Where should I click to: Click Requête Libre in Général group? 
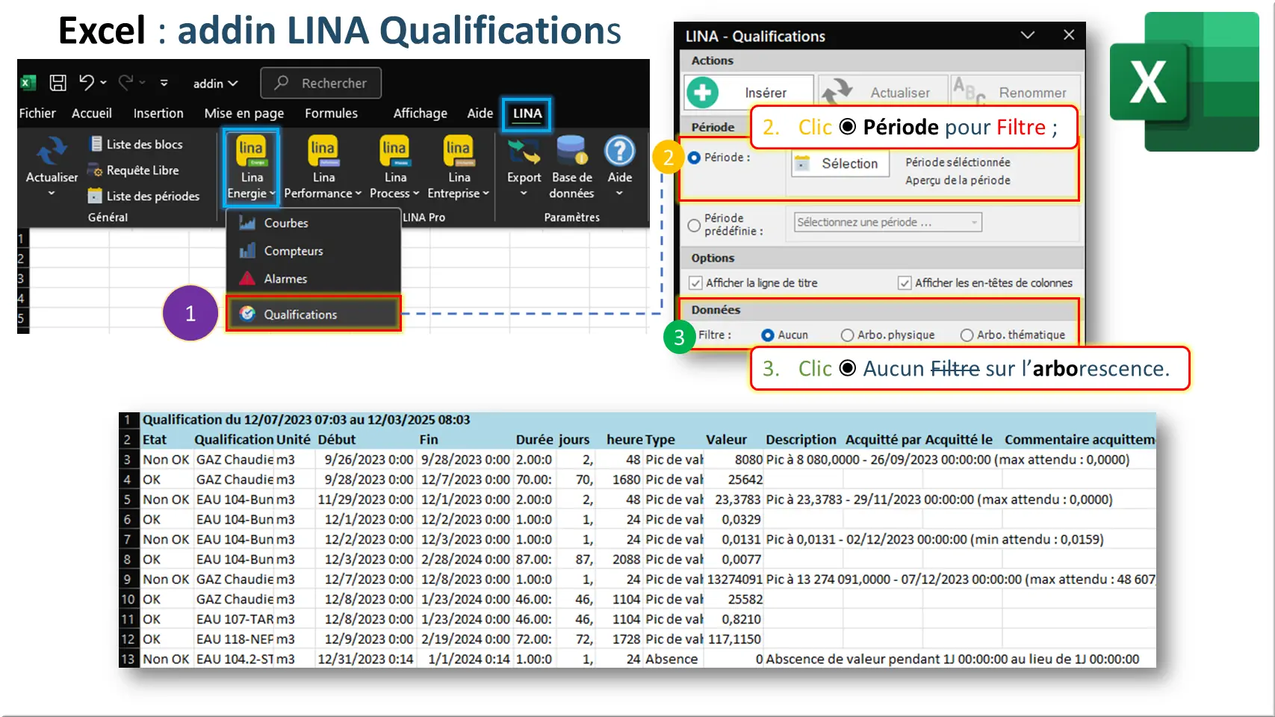(134, 170)
